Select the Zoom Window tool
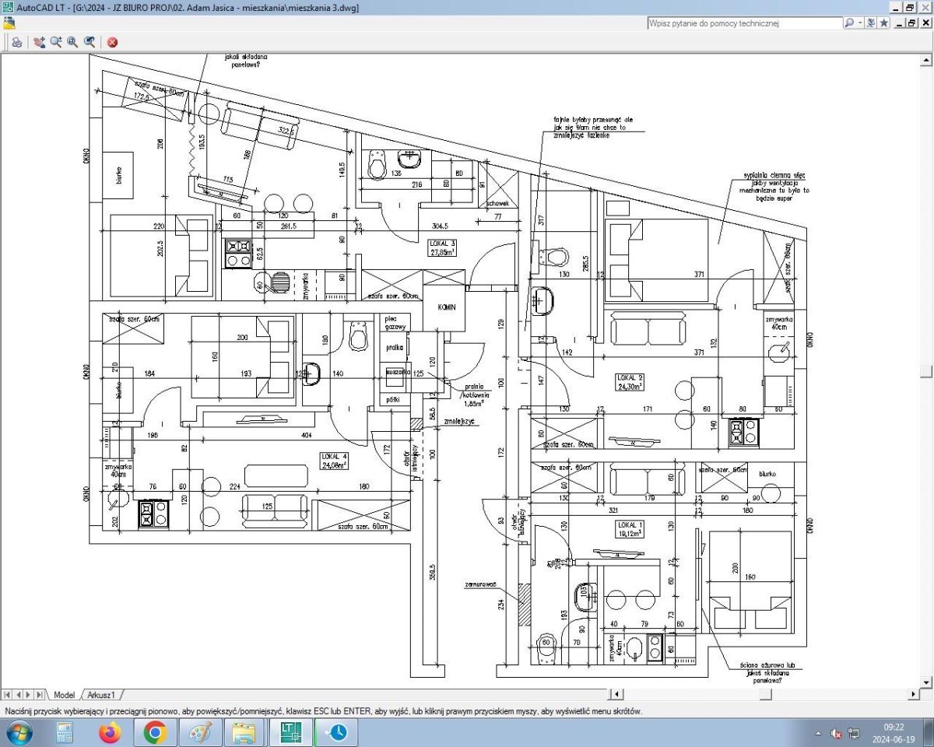The height and width of the screenshot is (747, 934). (x=72, y=42)
